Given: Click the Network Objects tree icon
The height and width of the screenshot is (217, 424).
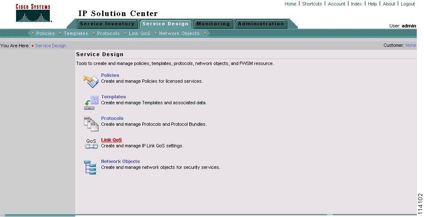Looking at the screenshot, I should (90, 167).
